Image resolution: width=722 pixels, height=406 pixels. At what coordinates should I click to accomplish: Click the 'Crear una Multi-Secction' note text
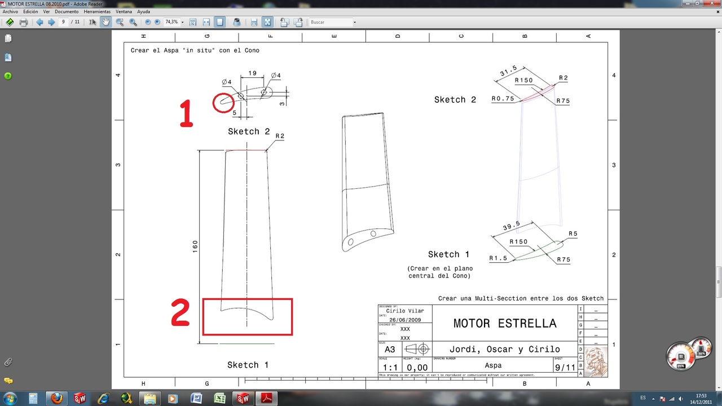click(x=521, y=298)
